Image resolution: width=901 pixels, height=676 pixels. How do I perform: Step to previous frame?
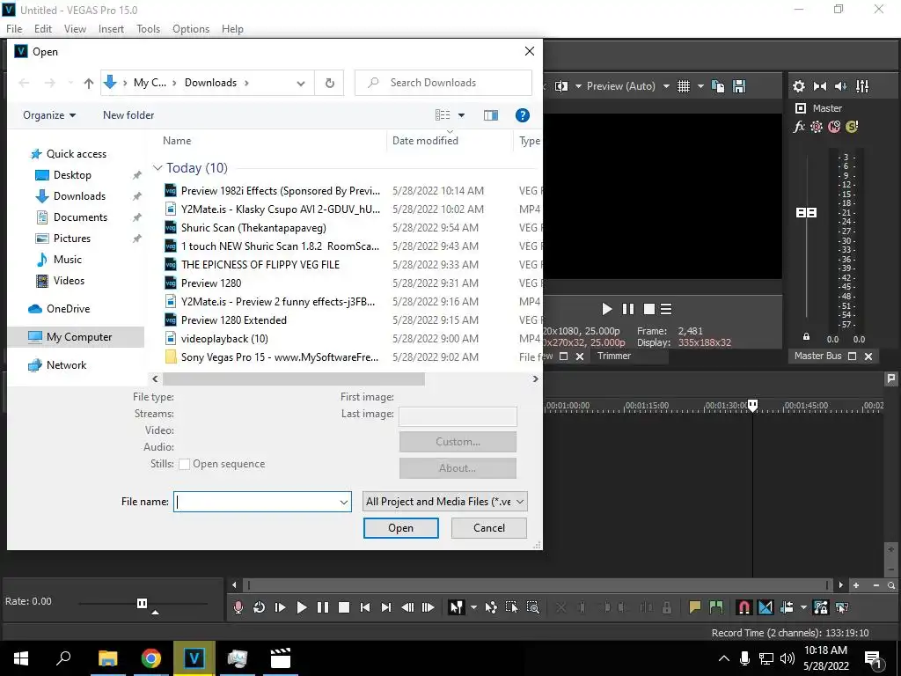(x=407, y=607)
